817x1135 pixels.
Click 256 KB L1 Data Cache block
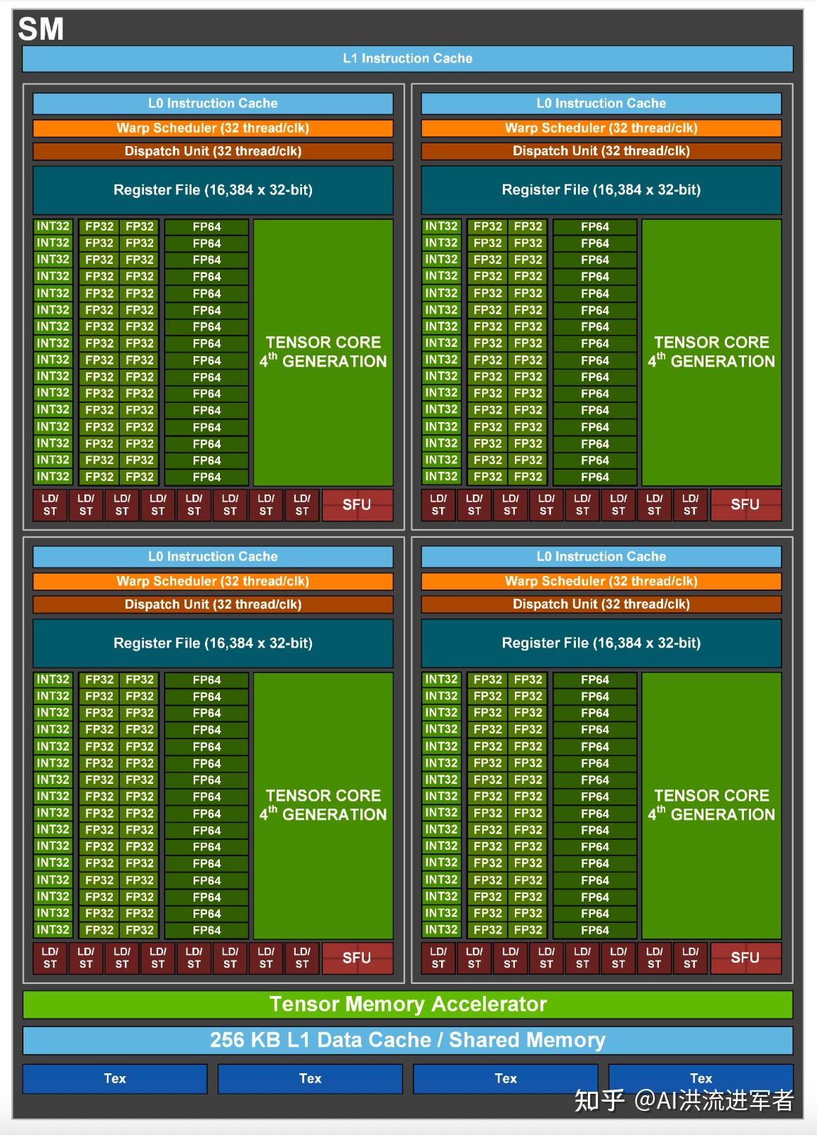point(408,1040)
